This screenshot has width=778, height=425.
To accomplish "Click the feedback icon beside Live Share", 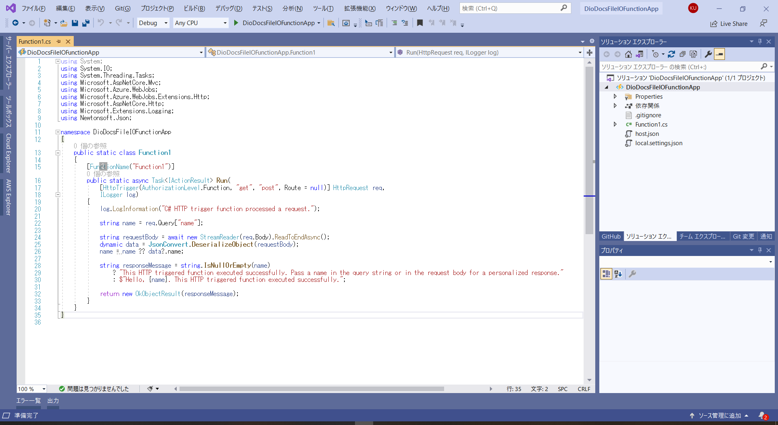I will pos(763,23).
